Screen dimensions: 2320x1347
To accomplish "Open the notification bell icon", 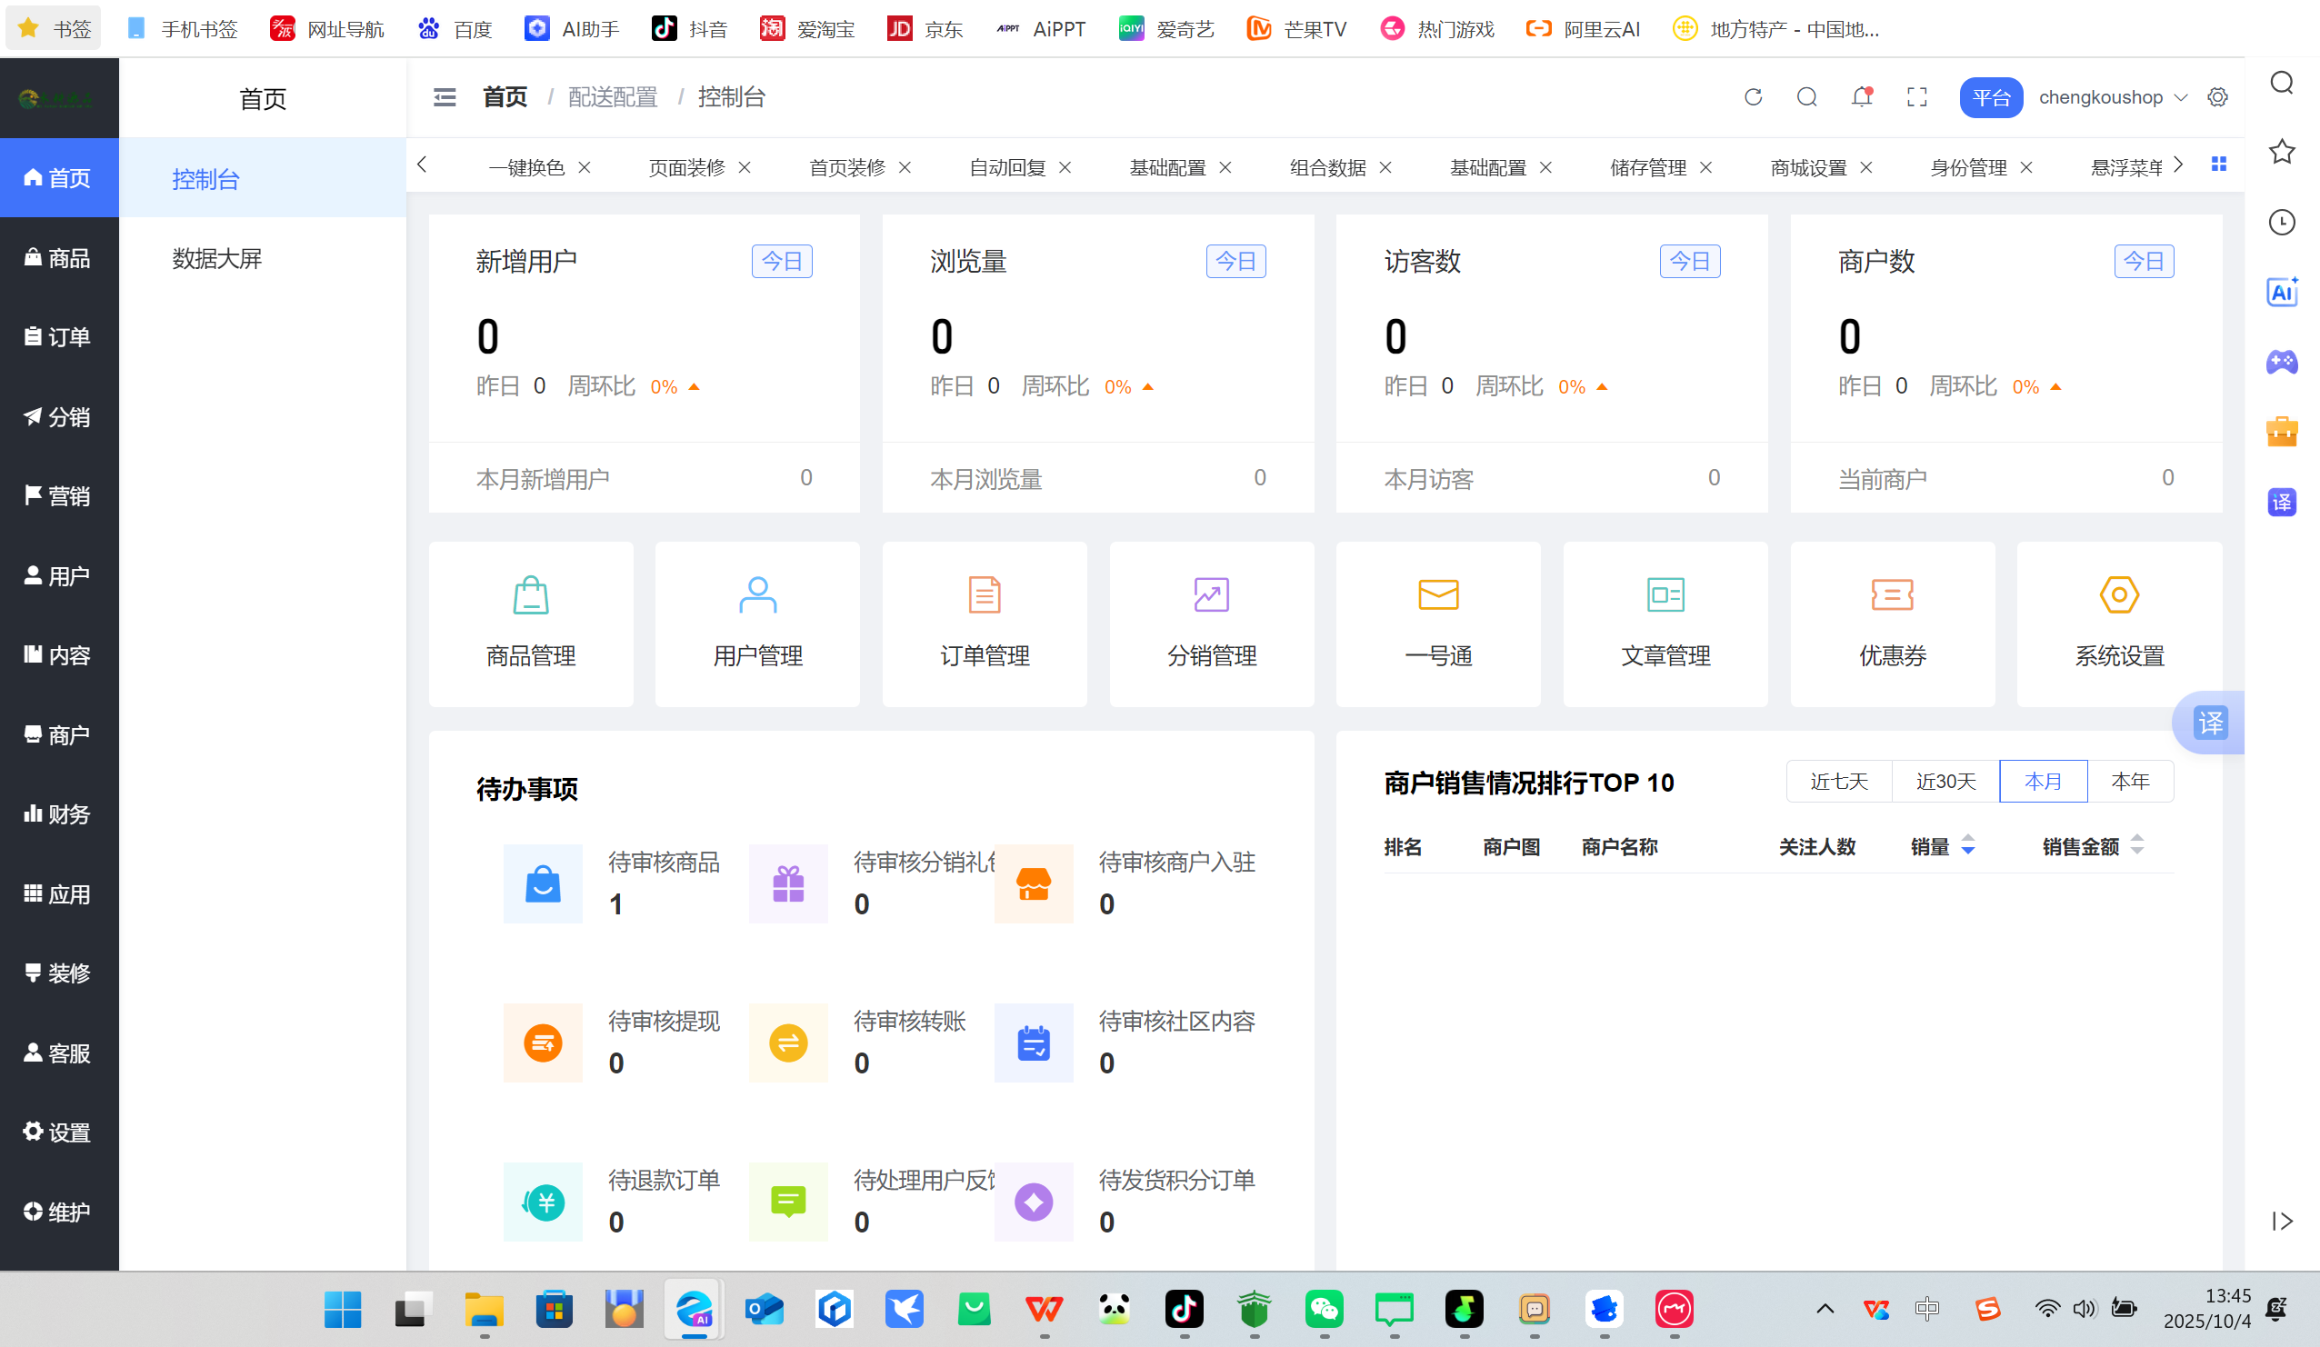I will tap(1862, 96).
